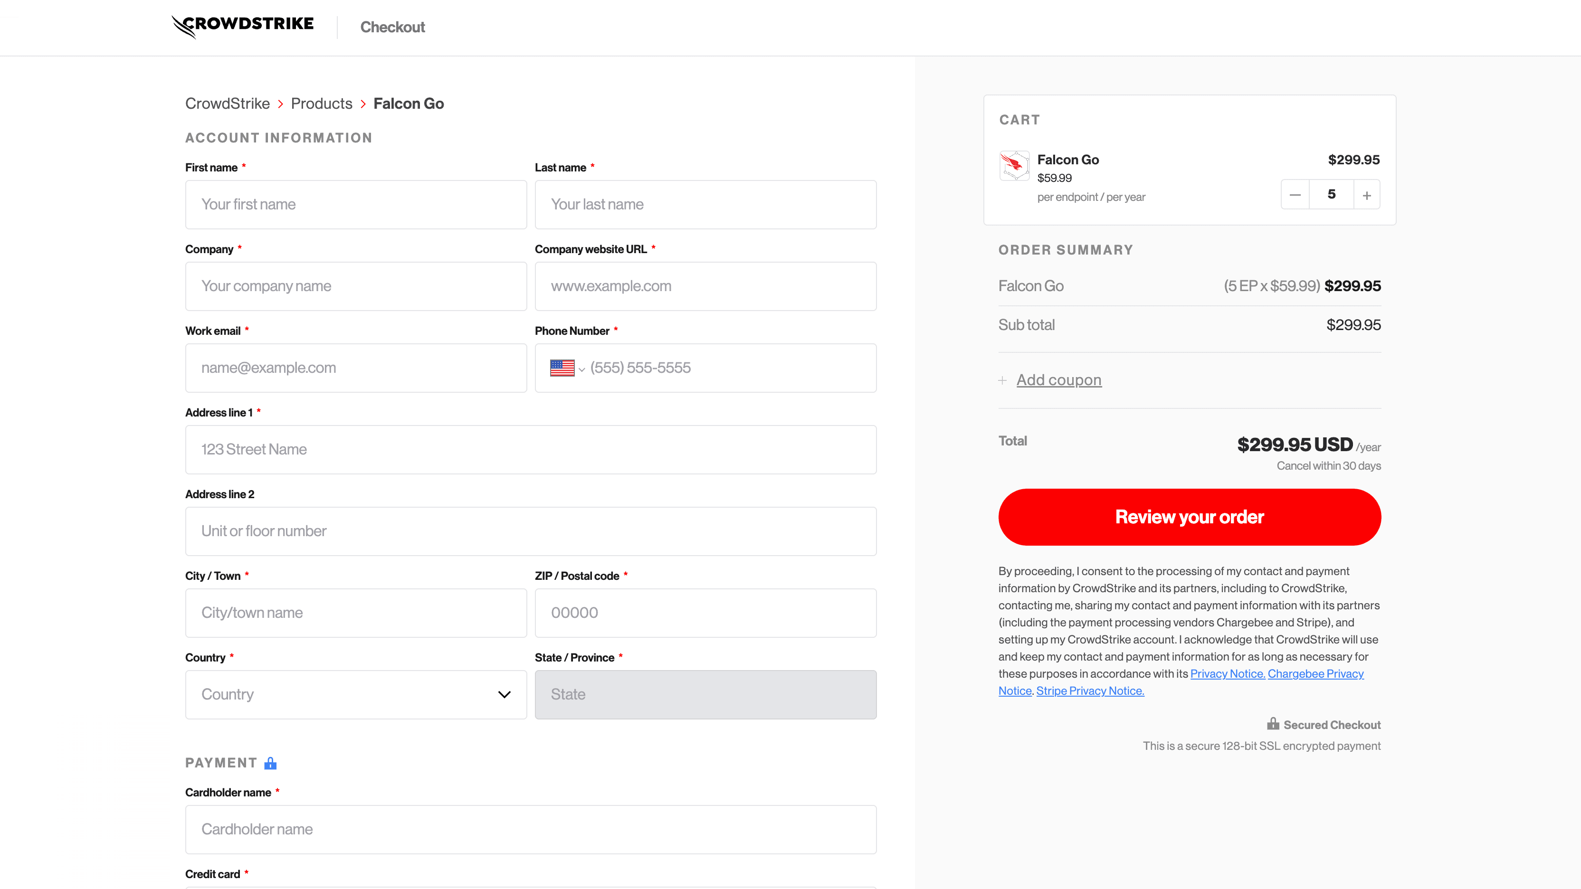Click the CrowdStrike logo in the header
Viewport: 1581px width, 889px height.
pyautogui.click(x=242, y=26)
